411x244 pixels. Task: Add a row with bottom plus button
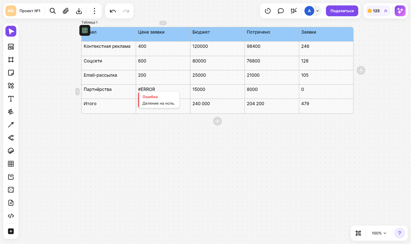click(x=217, y=121)
